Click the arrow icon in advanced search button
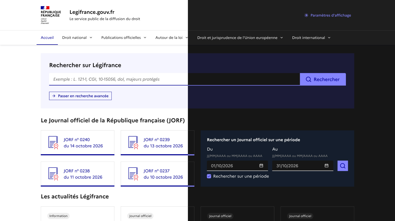 click(x=54, y=96)
